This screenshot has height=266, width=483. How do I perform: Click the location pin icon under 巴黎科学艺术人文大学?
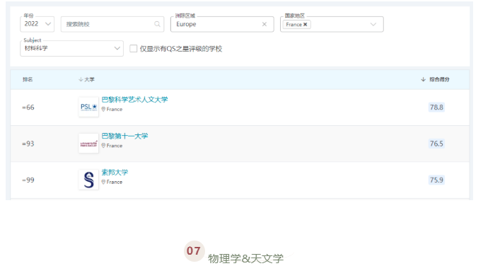(x=103, y=109)
